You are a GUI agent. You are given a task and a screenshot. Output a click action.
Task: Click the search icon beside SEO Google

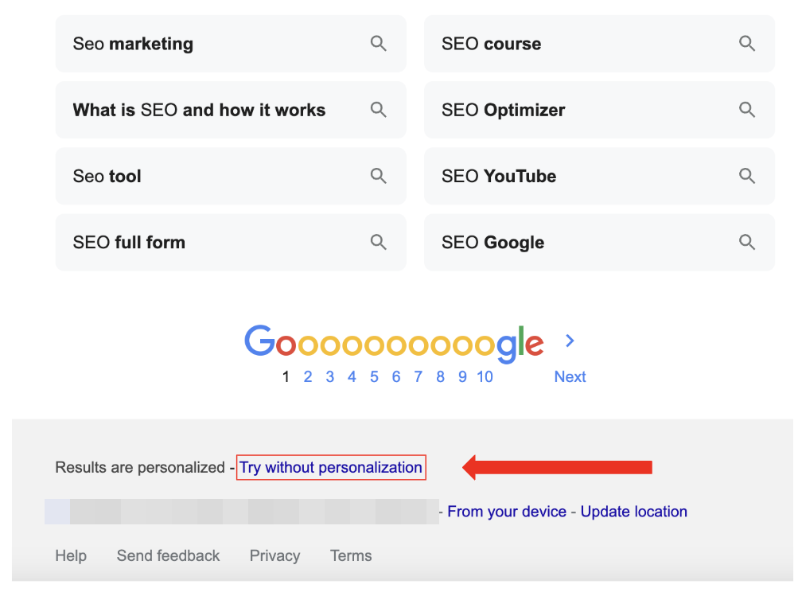pos(747,242)
